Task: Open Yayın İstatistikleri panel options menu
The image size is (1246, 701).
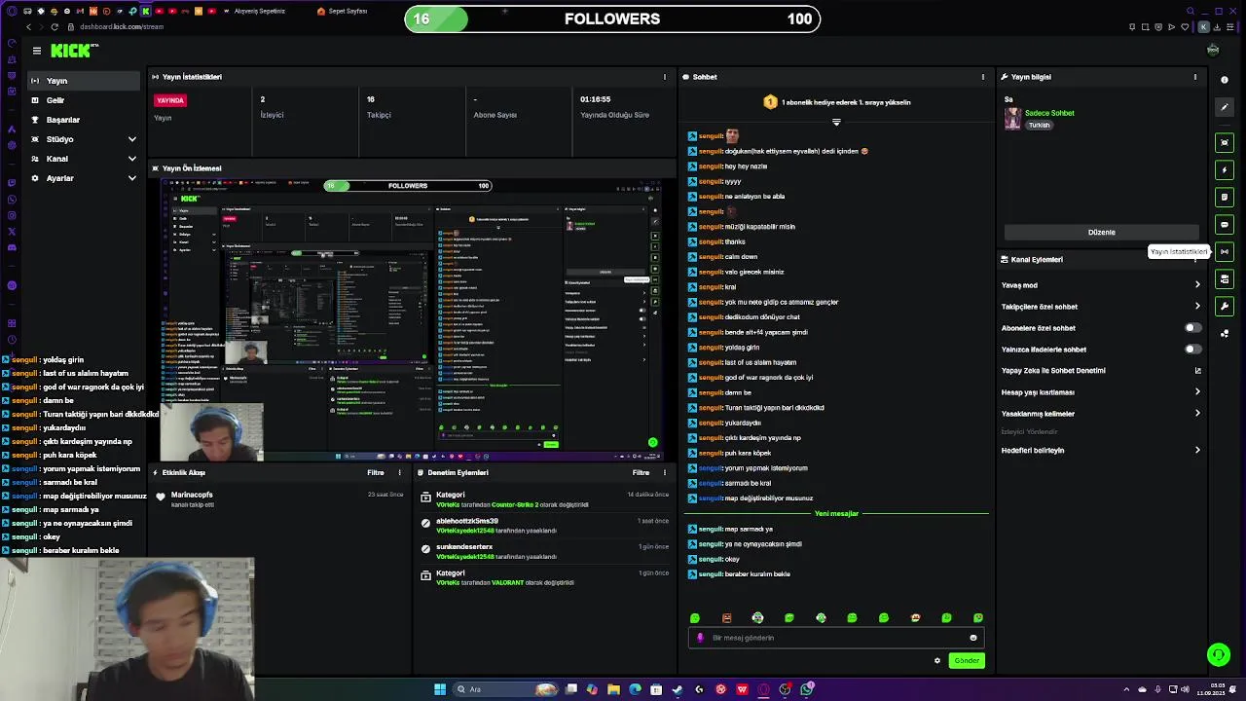Action: (x=665, y=77)
